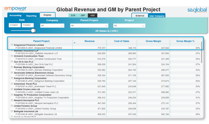Collapse the Bathgate Insurance Ltd group
The height and width of the screenshot is (124, 209).
tap(12, 111)
